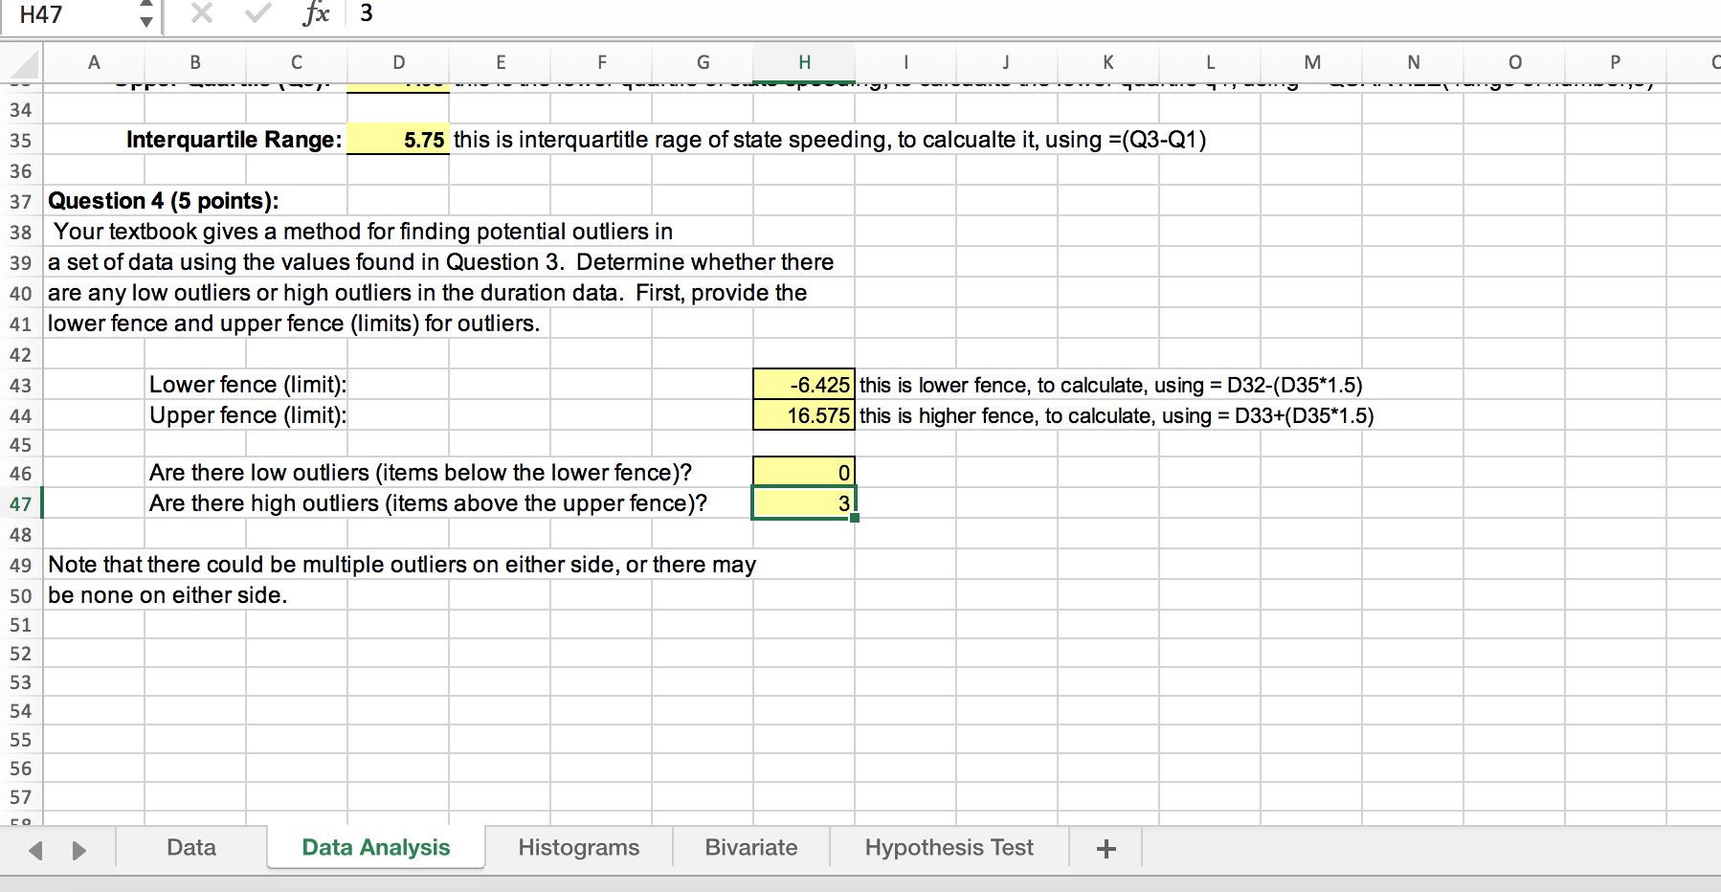Add a new sheet with plus button
This screenshot has height=892, width=1721.
click(x=1106, y=849)
